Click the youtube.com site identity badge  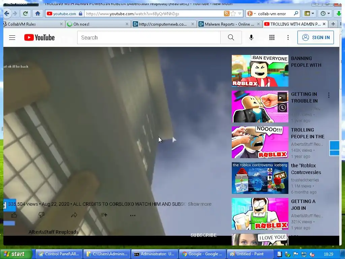(x=64, y=13)
